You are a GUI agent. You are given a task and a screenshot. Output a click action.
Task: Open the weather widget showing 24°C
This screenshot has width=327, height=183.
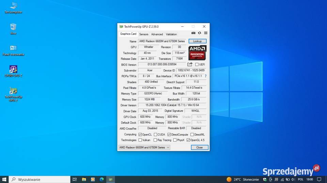(243, 180)
